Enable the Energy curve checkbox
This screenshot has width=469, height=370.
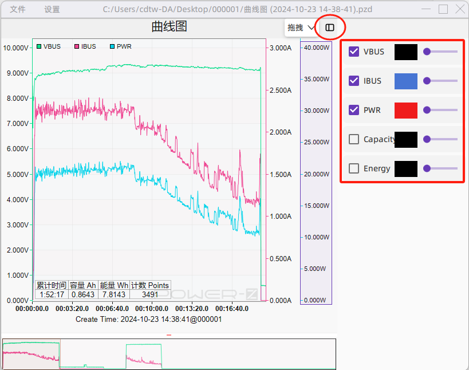point(354,168)
